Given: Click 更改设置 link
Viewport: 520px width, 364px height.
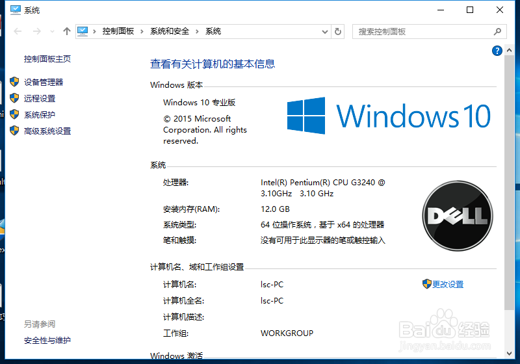Looking at the screenshot, I should (x=448, y=285).
